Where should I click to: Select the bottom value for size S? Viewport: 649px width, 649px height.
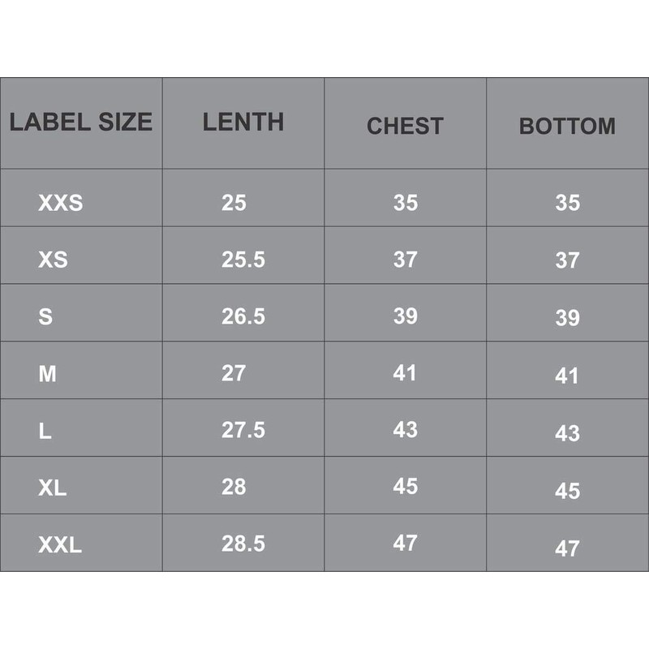pyautogui.click(x=567, y=318)
